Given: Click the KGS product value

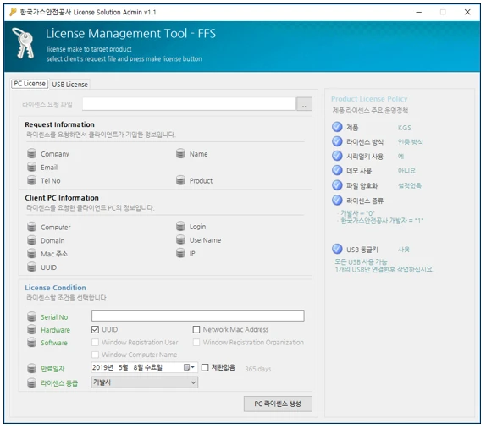Looking at the screenshot, I should pyautogui.click(x=406, y=128).
